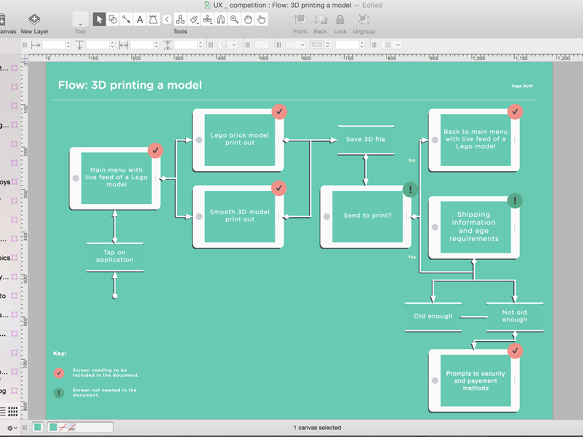Pick the Diagram hierarchy tool

click(180, 20)
